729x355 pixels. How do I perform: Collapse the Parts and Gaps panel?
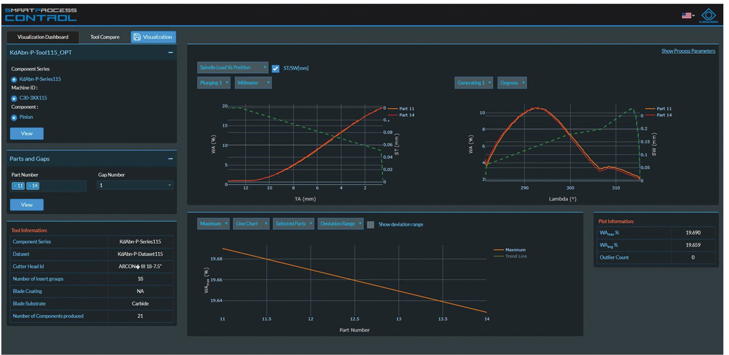tap(170, 159)
